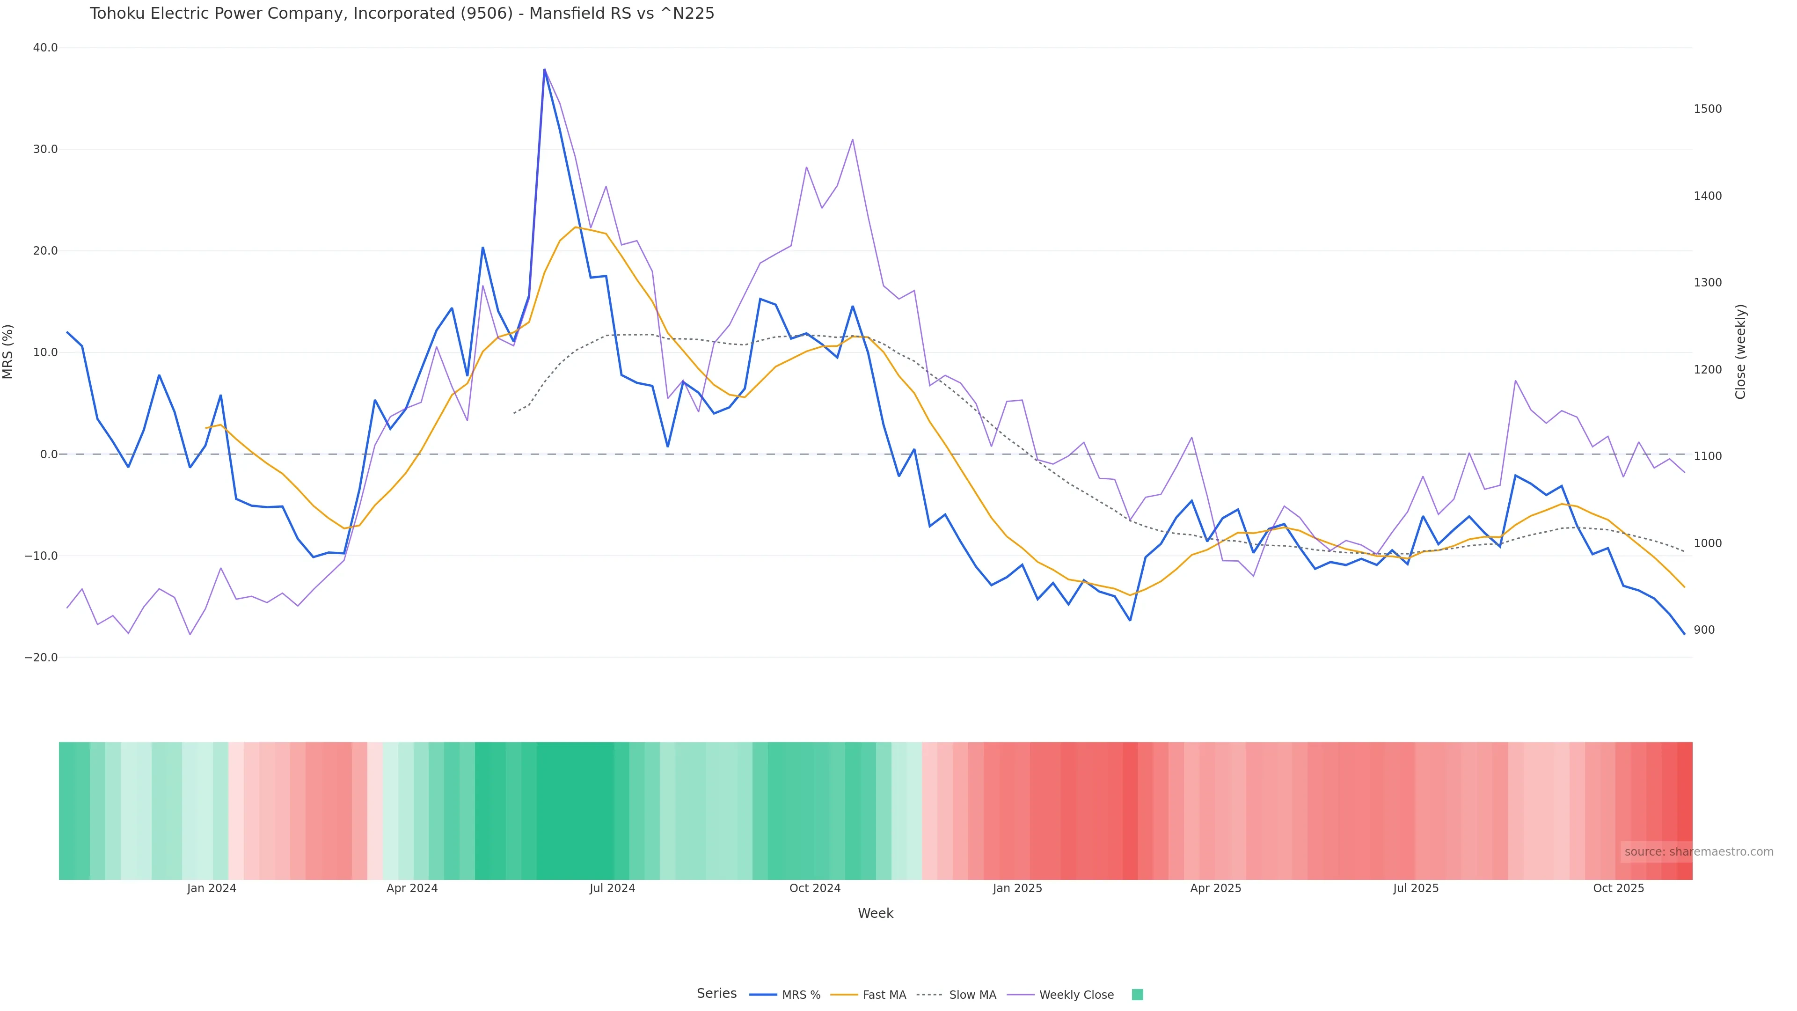Image resolution: width=1797 pixels, height=1011 pixels.
Task: Click the MRS (%) axis title
Action: [8, 352]
